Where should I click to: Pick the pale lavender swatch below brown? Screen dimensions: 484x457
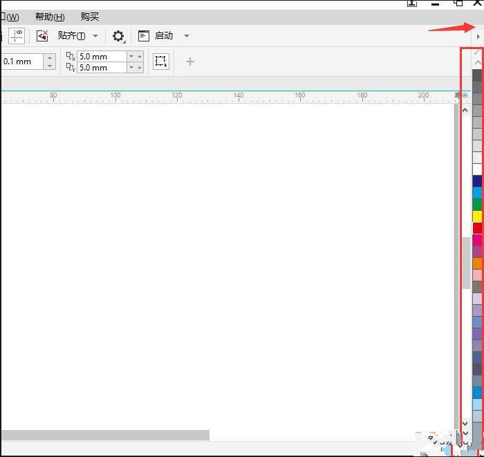click(477, 299)
